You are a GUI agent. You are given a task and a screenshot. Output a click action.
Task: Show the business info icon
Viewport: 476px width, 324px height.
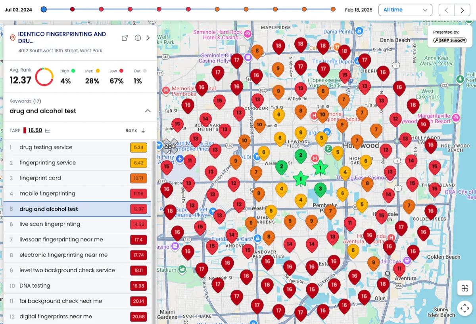coord(138,38)
